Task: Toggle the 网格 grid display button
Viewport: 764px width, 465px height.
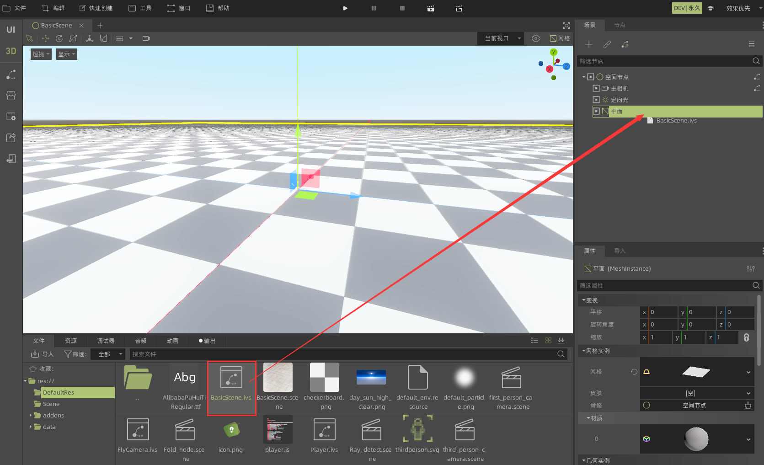Action: (560, 38)
